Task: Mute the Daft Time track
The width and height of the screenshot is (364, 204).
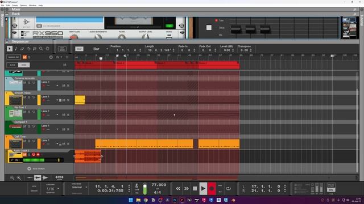Action: click(25, 141)
